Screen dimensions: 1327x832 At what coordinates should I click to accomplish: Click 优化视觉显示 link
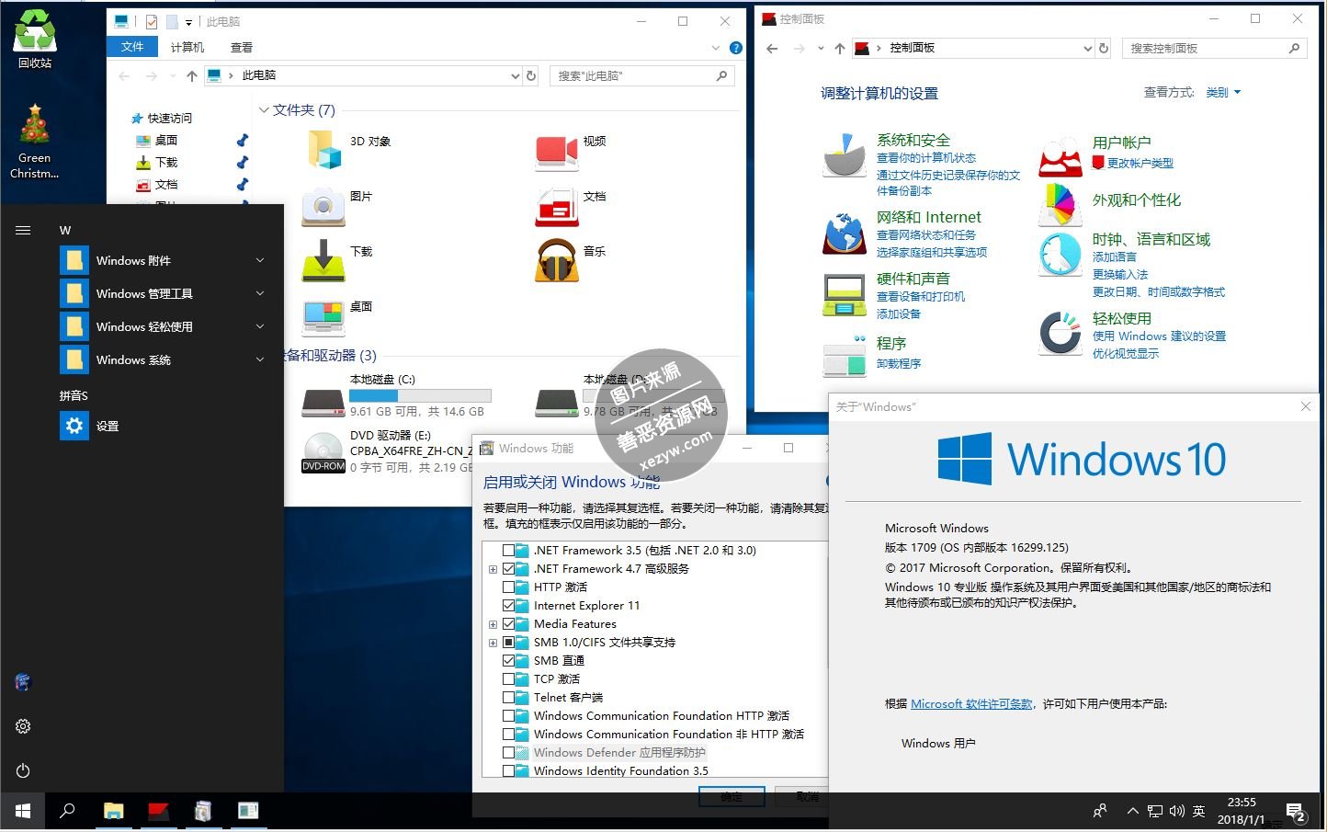(x=1125, y=353)
